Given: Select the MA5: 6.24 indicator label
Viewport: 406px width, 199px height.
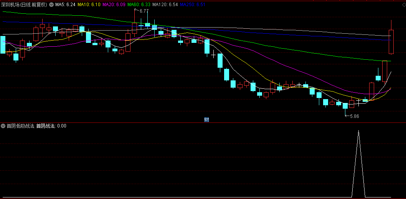Looking at the screenshot, I should click(x=65, y=4).
